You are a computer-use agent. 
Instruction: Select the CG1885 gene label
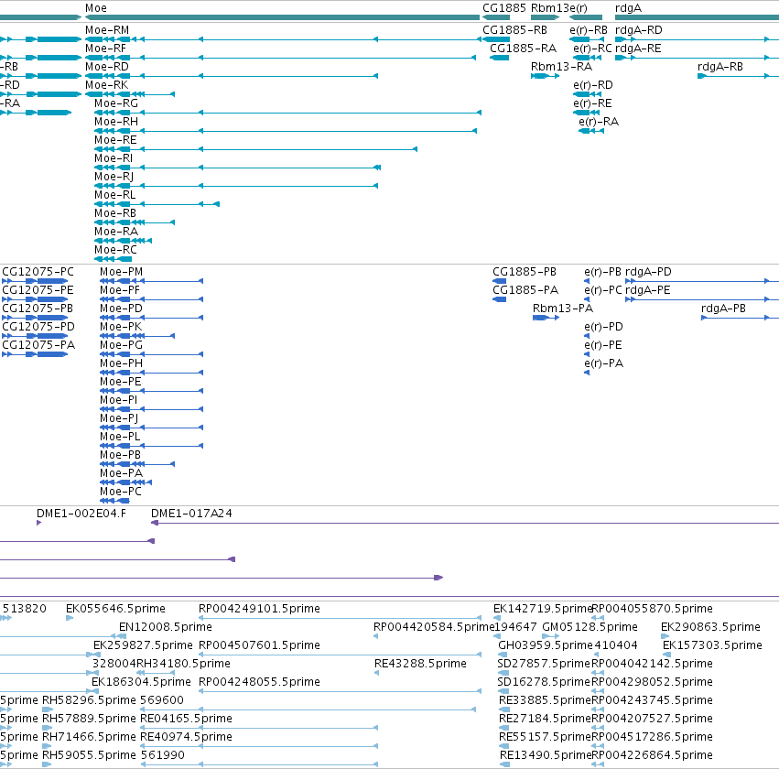(x=503, y=8)
